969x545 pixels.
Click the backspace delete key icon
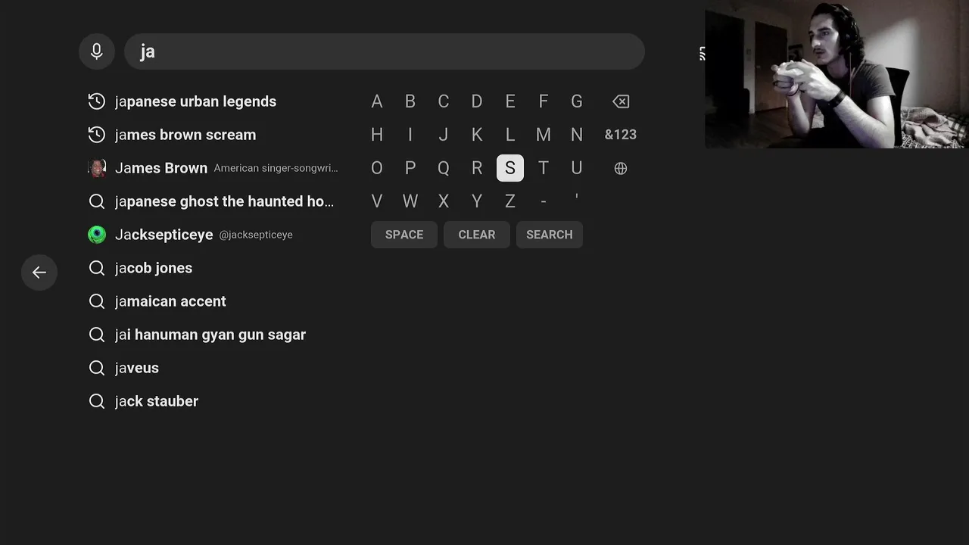[x=621, y=101]
